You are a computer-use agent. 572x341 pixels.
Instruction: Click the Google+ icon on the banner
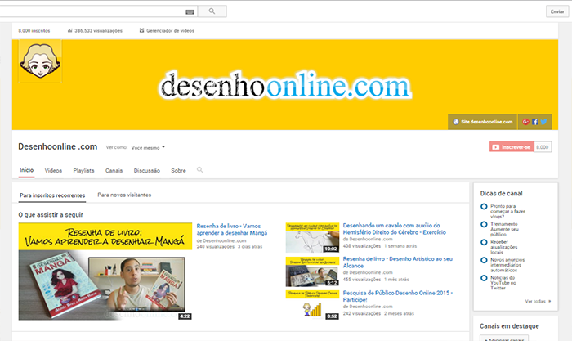tap(525, 122)
